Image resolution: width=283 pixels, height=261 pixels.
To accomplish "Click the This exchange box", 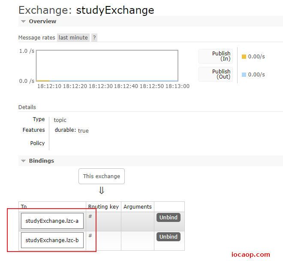I will (102, 176).
